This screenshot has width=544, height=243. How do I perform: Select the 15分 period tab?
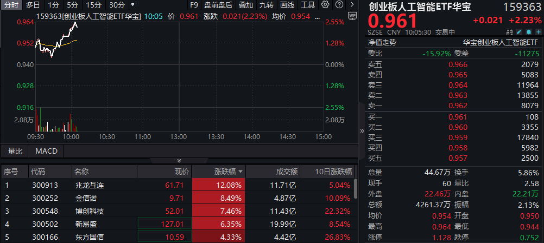click(93, 5)
